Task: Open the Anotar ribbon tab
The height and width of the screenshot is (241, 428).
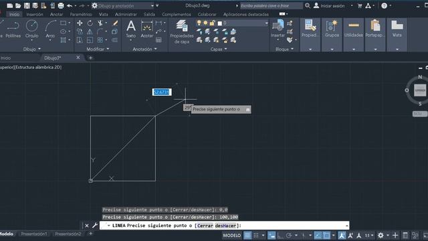Action: click(x=56, y=14)
